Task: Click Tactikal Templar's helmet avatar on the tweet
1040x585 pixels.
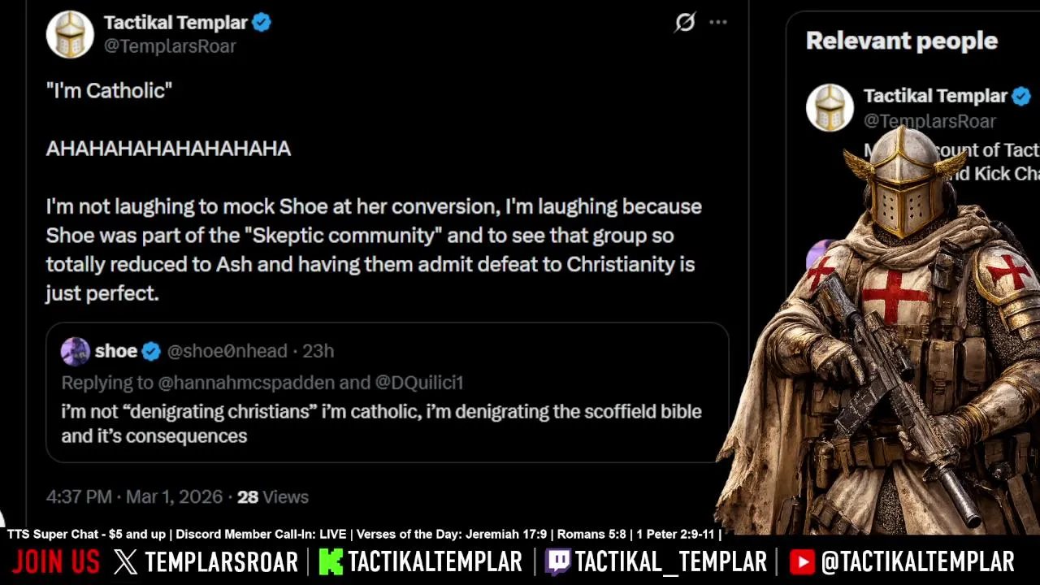Action: coord(70,34)
